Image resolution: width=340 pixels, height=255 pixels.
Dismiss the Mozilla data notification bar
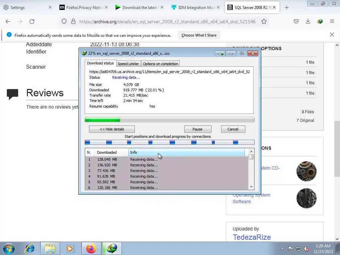[x=332, y=35]
